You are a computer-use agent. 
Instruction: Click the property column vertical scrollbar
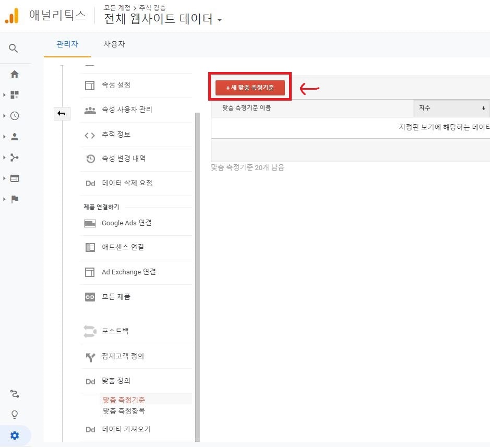197,277
